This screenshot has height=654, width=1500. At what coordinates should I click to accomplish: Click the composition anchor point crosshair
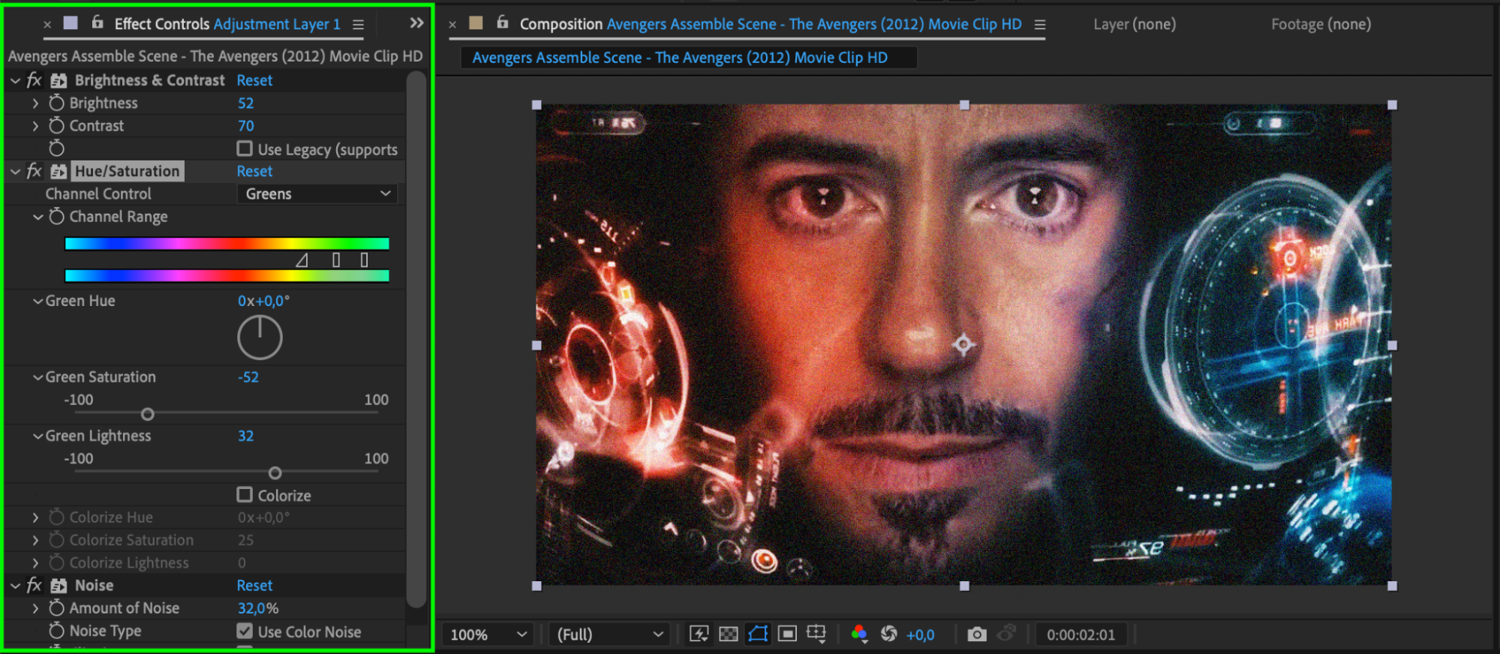click(x=963, y=345)
